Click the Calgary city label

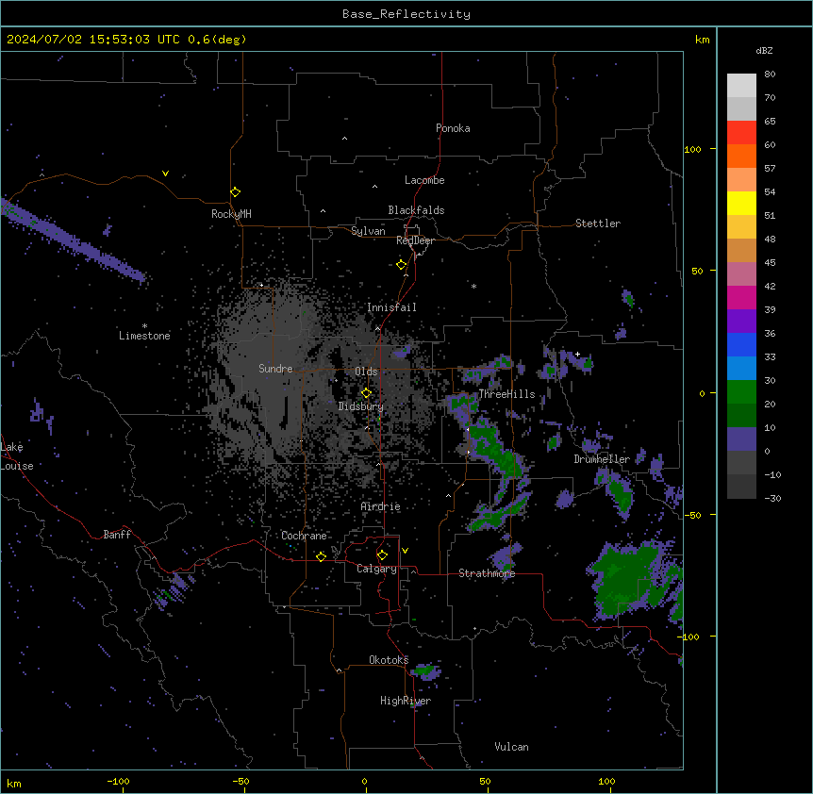376,569
